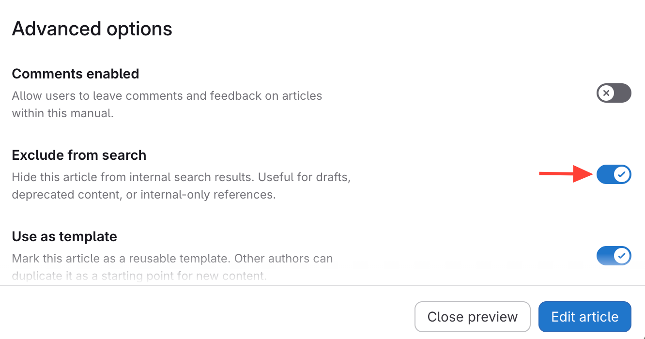Click the dark gray track of Comments toggle
The image size is (645, 339).
623,93
